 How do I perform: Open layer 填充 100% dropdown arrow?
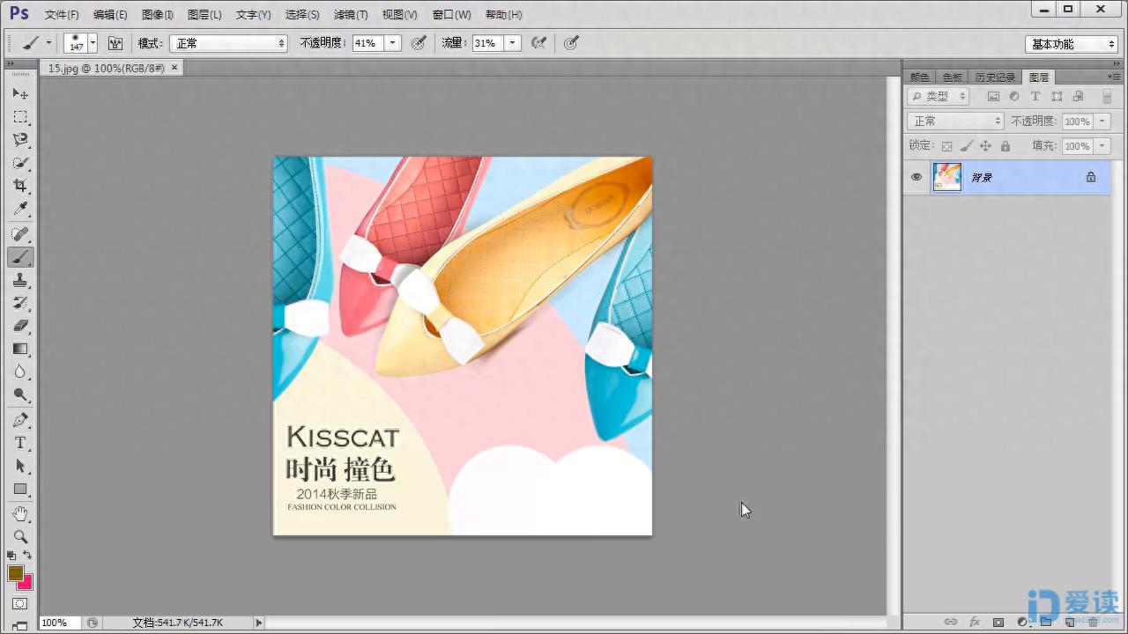(x=1102, y=146)
